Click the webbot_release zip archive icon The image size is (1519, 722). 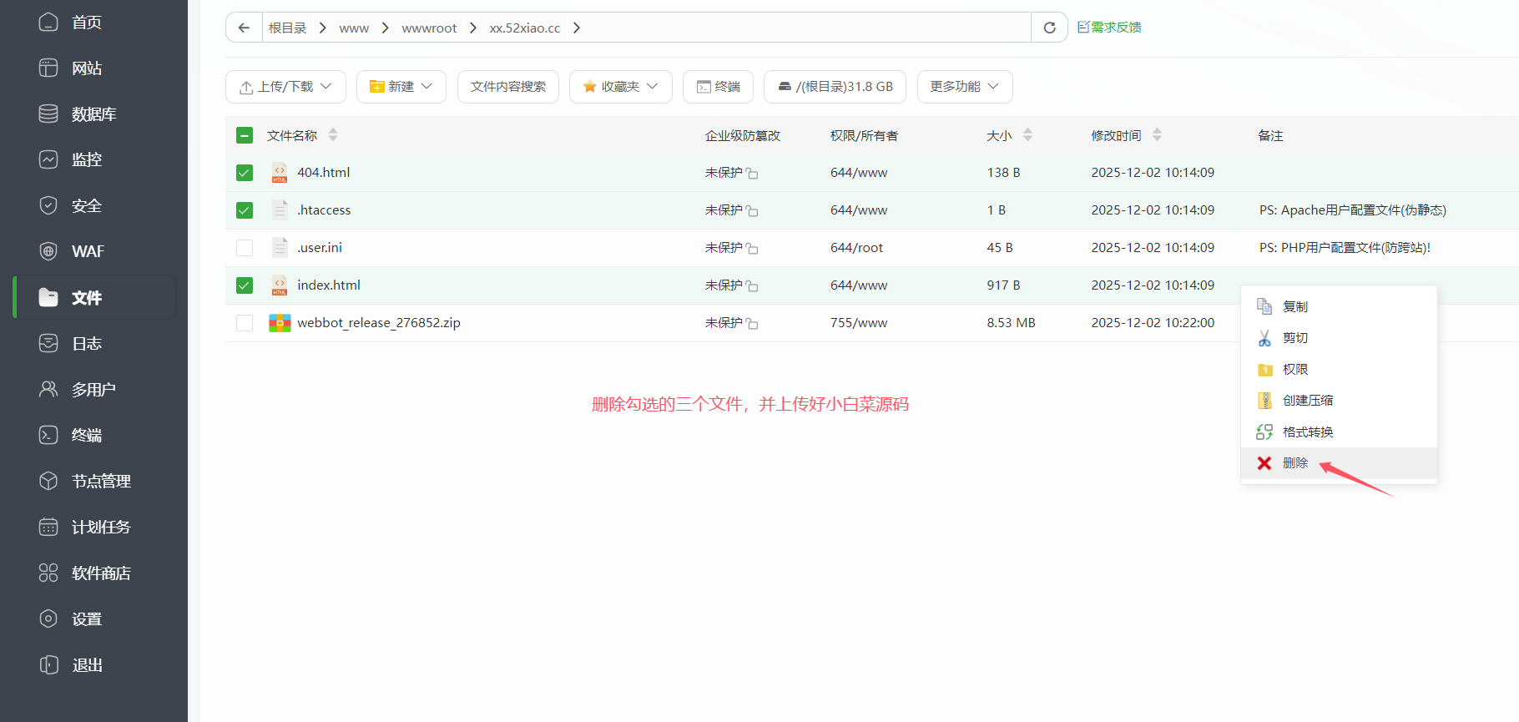pos(280,323)
